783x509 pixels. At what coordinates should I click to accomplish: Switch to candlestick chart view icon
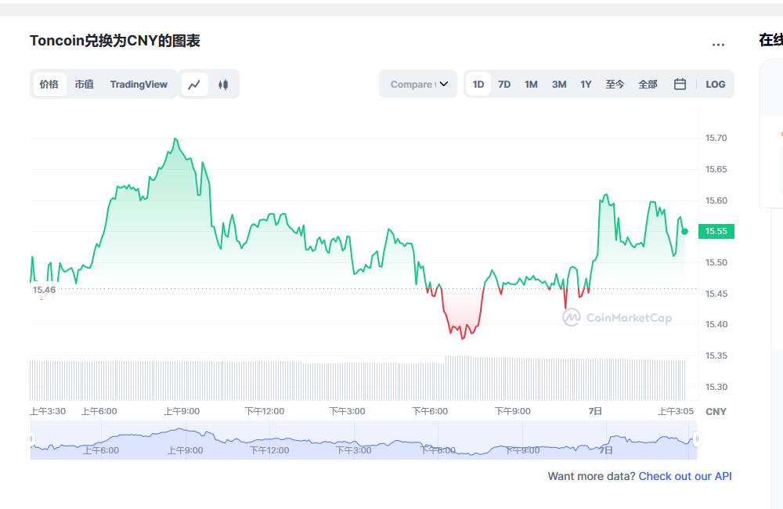coord(223,85)
